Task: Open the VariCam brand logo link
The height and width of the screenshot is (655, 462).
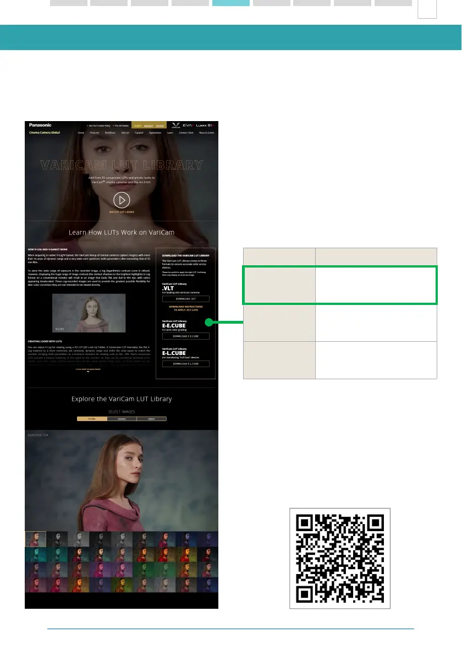Action: pos(175,125)
